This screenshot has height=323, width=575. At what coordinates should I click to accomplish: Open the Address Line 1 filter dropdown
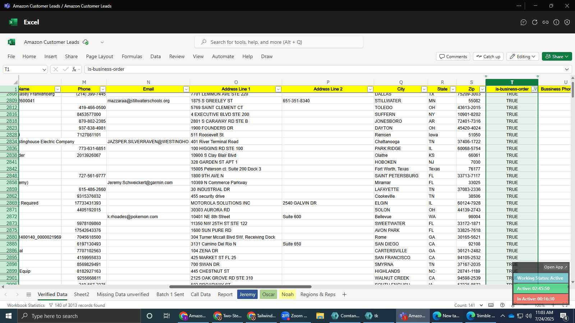278,89
